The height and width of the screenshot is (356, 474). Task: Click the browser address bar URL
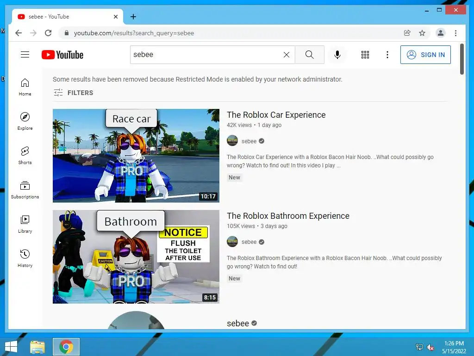[x=134, y=33]
